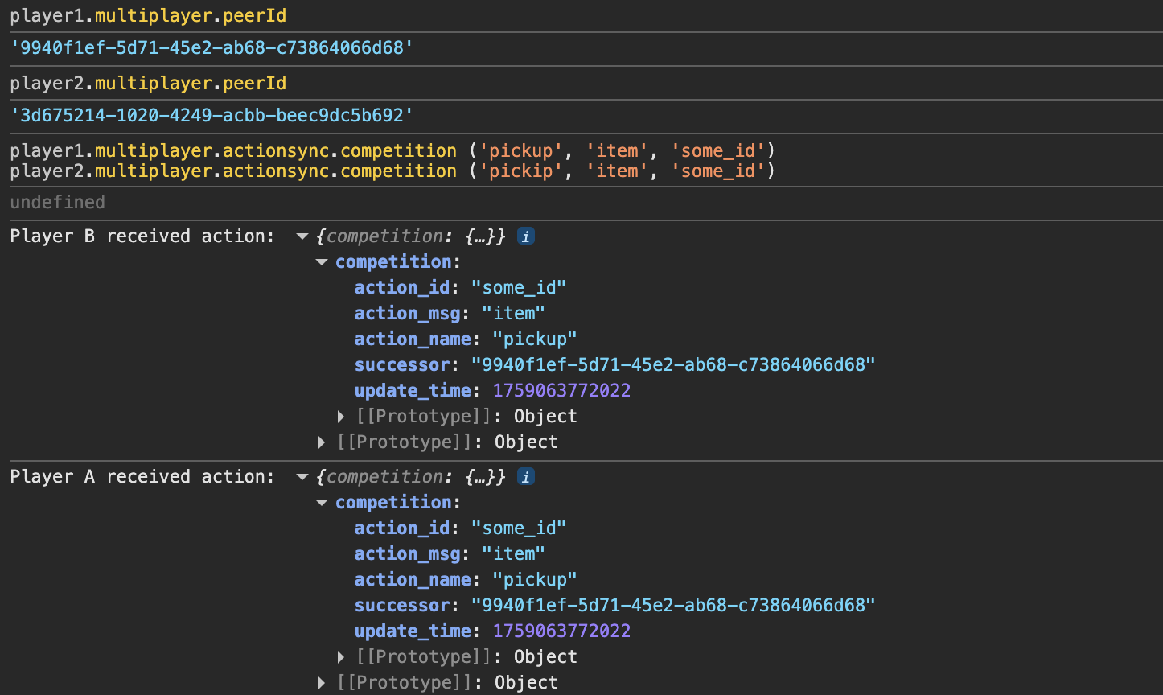Click info icon beside Player B object
1163x695 pixels.
(526, 236)
